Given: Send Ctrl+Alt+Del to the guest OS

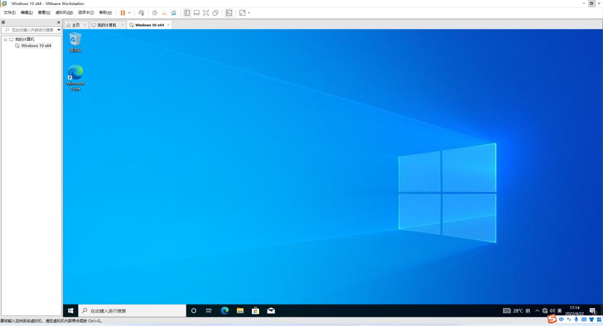Looking at the screenshot, I should click(x=141, y=12).
